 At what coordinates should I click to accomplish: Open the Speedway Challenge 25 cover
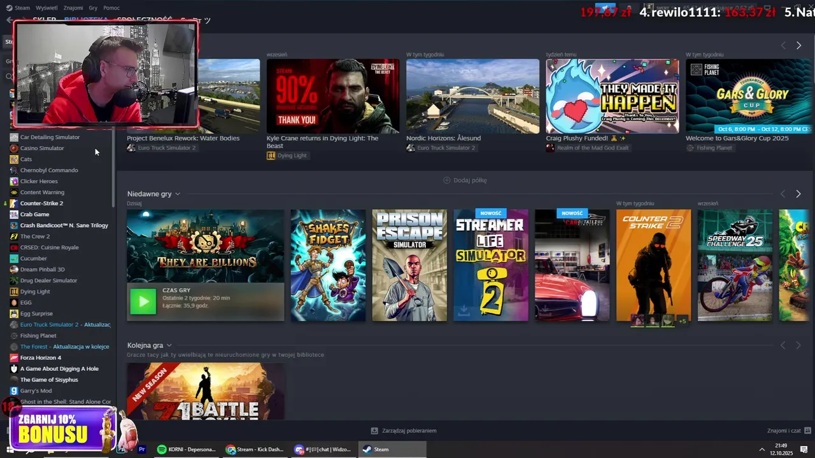[x=735, y=265]
